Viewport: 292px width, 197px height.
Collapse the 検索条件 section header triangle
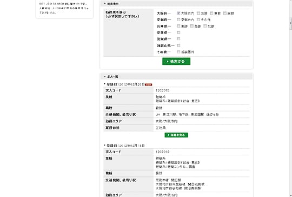[105, 3]
